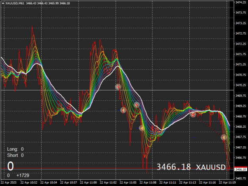Screen dimensions: 248x186
Task: Open the chart menu triangle beside XAUUSD,M61
Action: (x=3, y=3)
